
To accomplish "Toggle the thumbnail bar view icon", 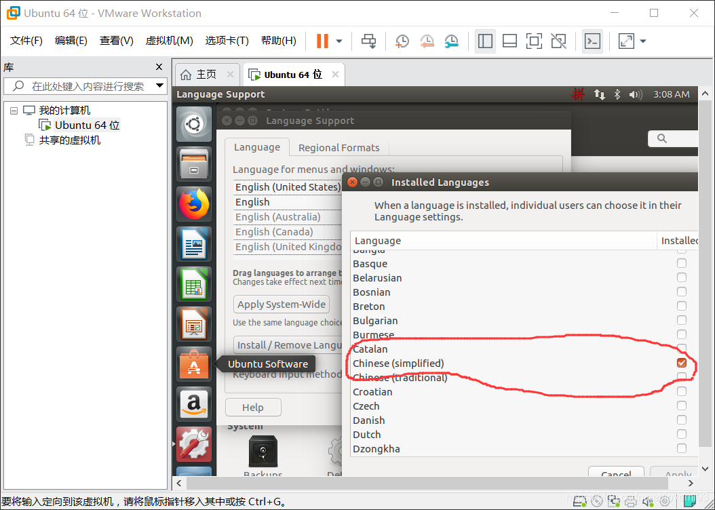I will coord(509,41).
